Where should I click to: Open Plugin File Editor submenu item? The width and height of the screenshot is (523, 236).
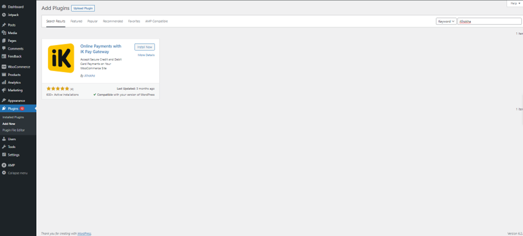pos(13,130)
